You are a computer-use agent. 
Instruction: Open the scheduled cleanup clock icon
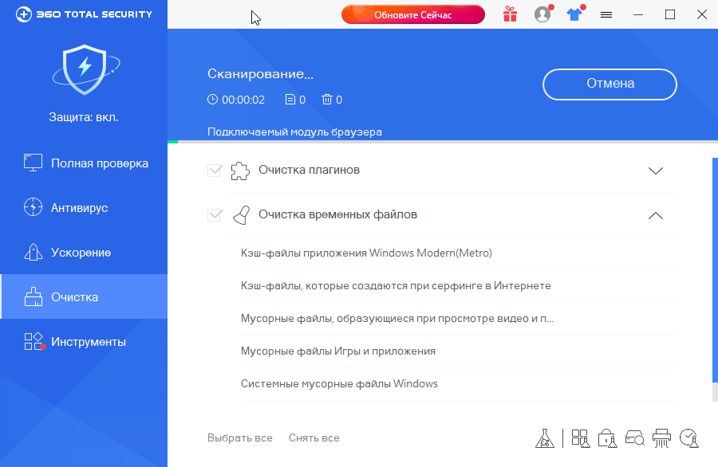coord(689,438)
